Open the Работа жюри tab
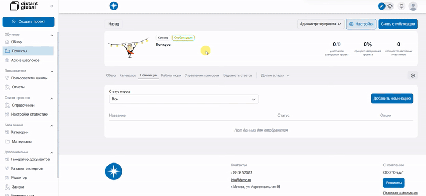The image size is (426, 196). tap(171, 75)
